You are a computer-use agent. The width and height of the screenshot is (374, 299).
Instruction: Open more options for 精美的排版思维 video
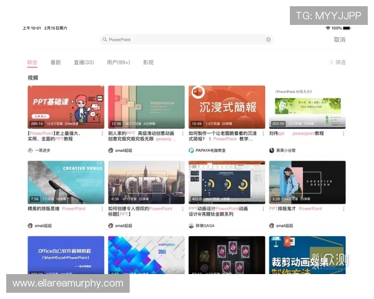(x=102, y=209)
